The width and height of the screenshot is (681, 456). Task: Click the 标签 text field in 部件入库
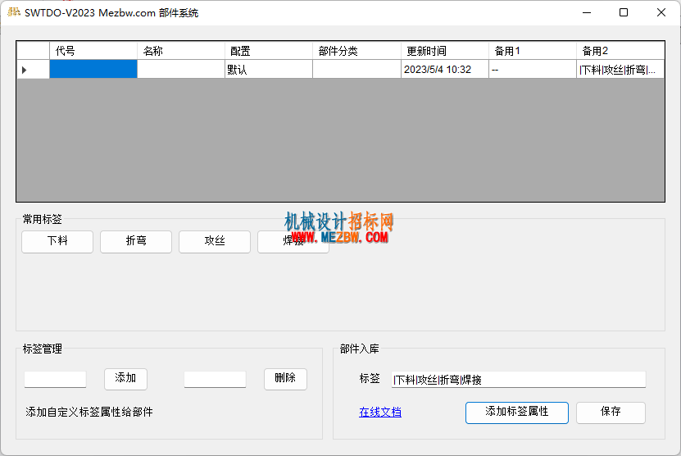coord(519,380)
